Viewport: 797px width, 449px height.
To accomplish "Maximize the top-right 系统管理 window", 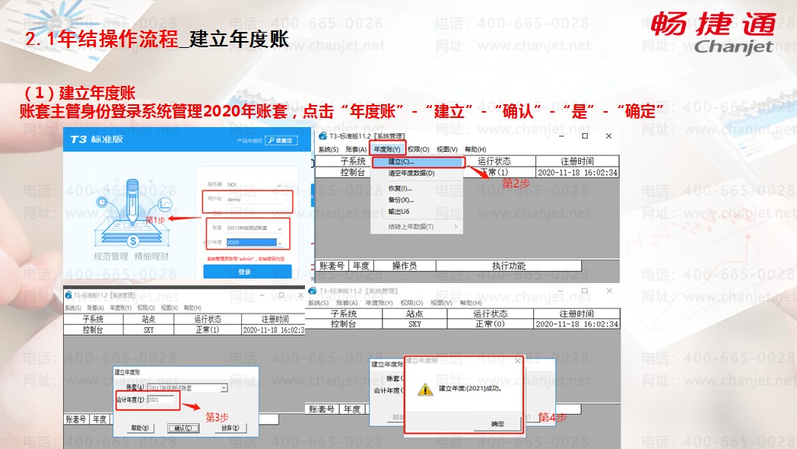I will pyautogui.click(x=585, y=136).
